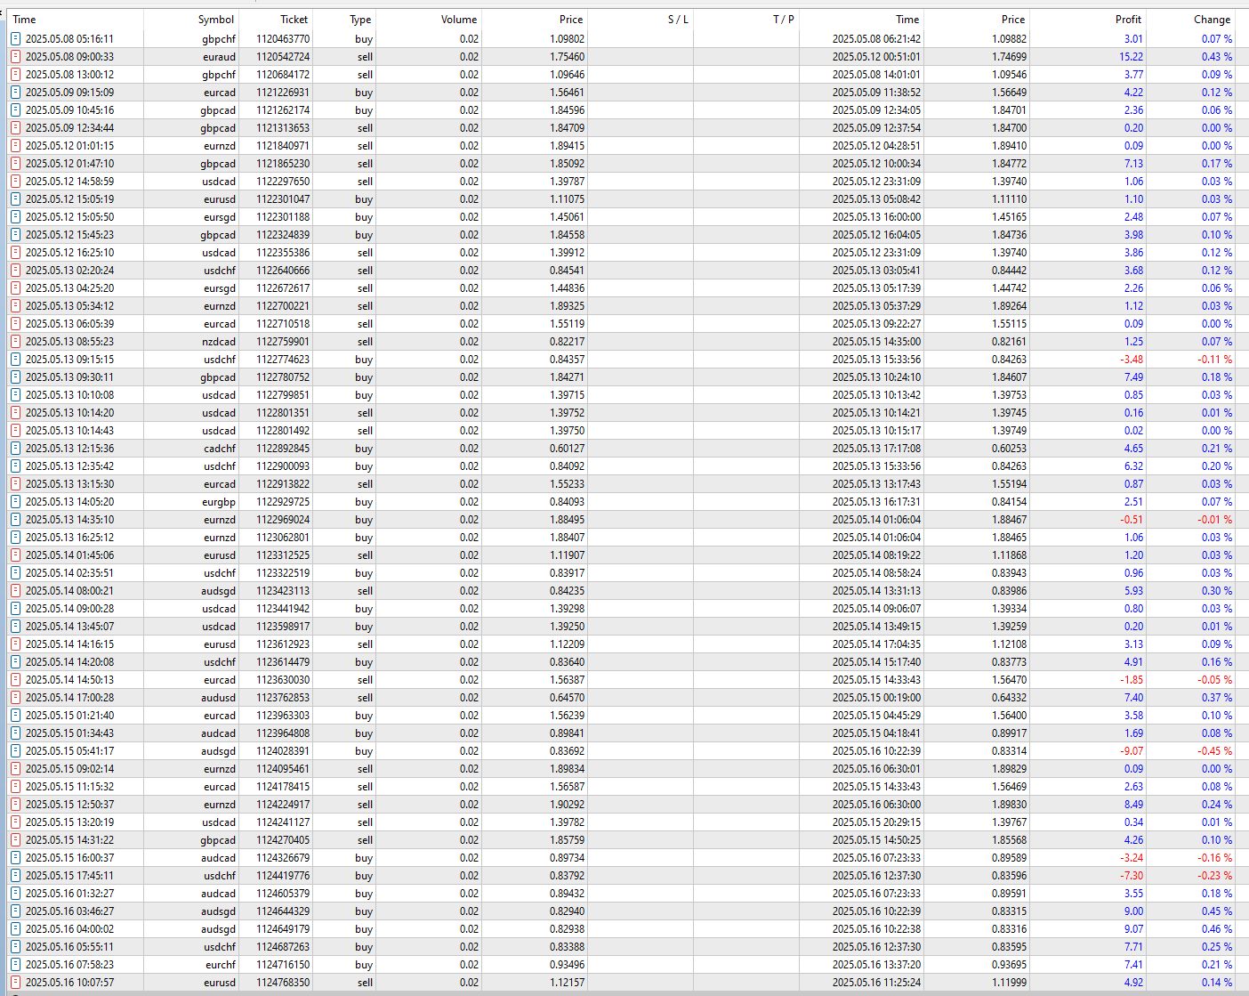
Task: Click the change value 0.37 %
Action: click(x=1217, y=698)
